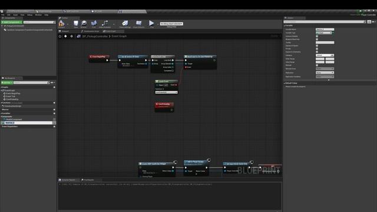377x212 pixels.
Task: Add a macro with Macros plus icon
Action: pyautogui.click(x=54, y=110)
